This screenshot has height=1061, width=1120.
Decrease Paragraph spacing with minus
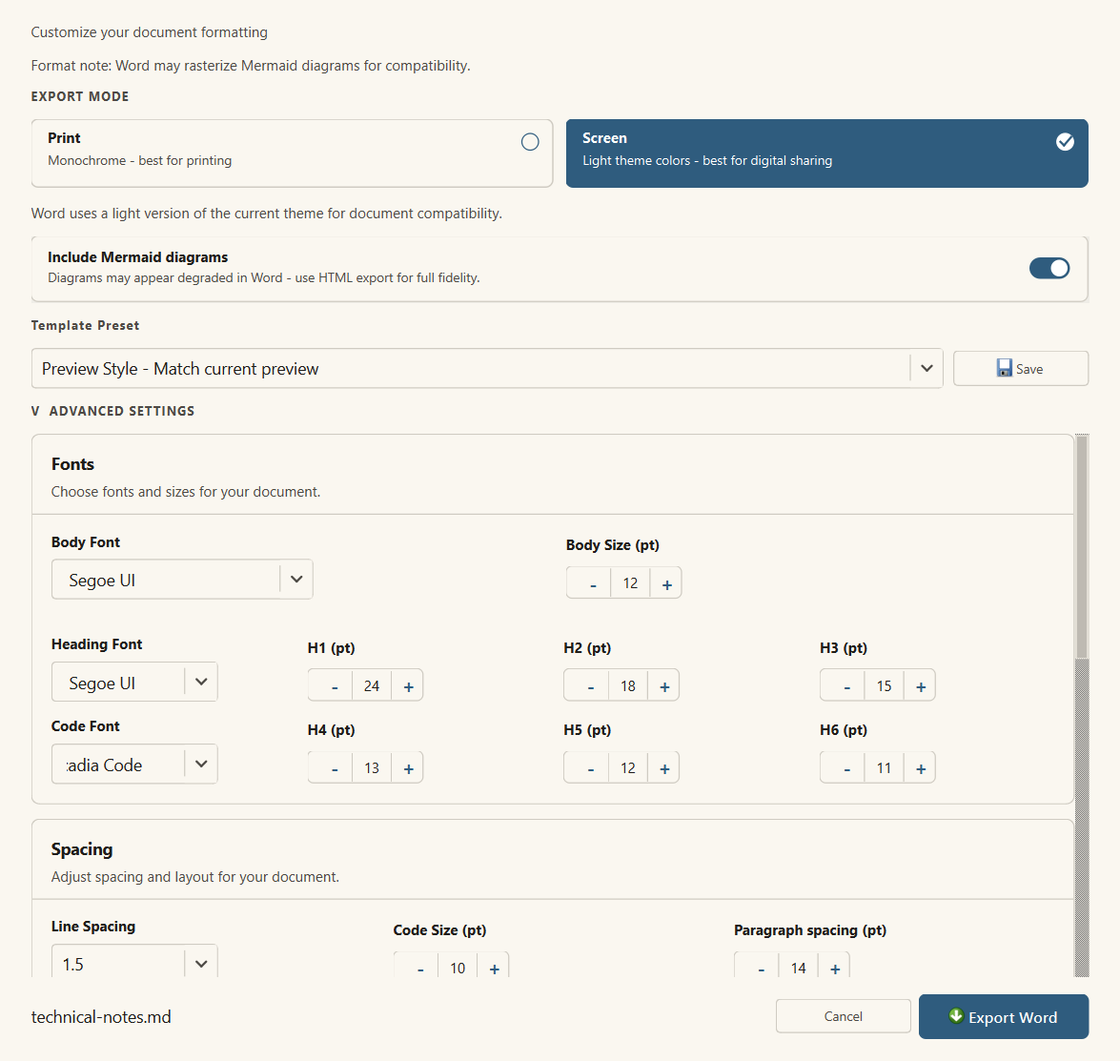pyautogui.click(x=757, y=966)
